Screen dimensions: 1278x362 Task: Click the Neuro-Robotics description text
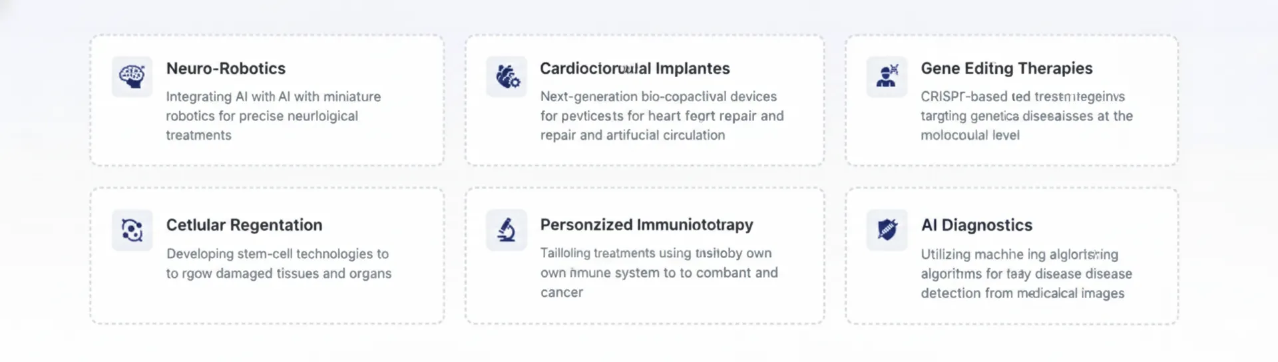click(273, 116)
